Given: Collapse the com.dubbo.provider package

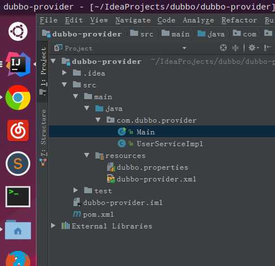Looking at the screenshot, I should tap(98, 120).
